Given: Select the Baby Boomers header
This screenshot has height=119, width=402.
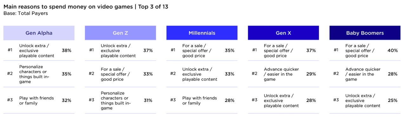Looking at the screenshot, I should 365,33.
